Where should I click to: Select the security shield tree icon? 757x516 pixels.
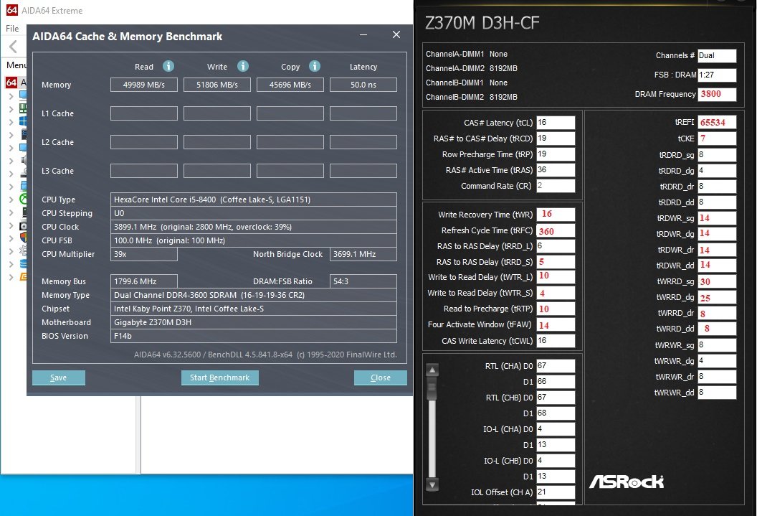23,238
